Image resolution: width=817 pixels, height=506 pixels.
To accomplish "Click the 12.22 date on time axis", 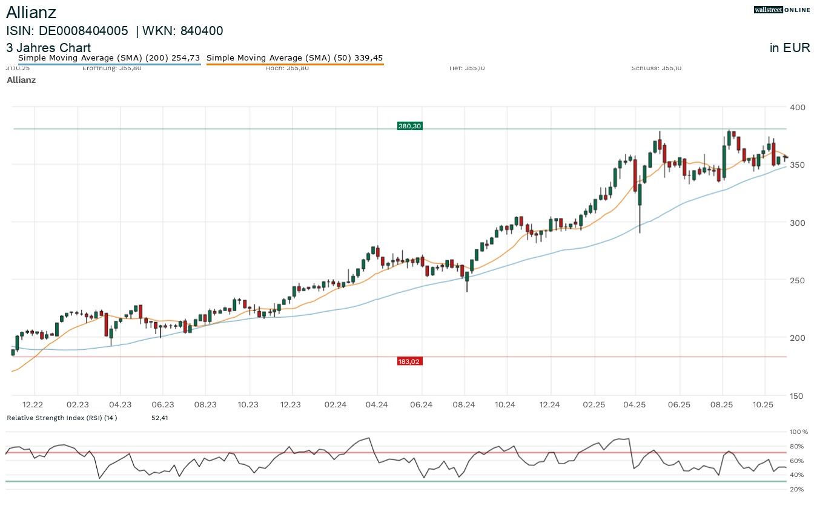I will pos(33,404).
